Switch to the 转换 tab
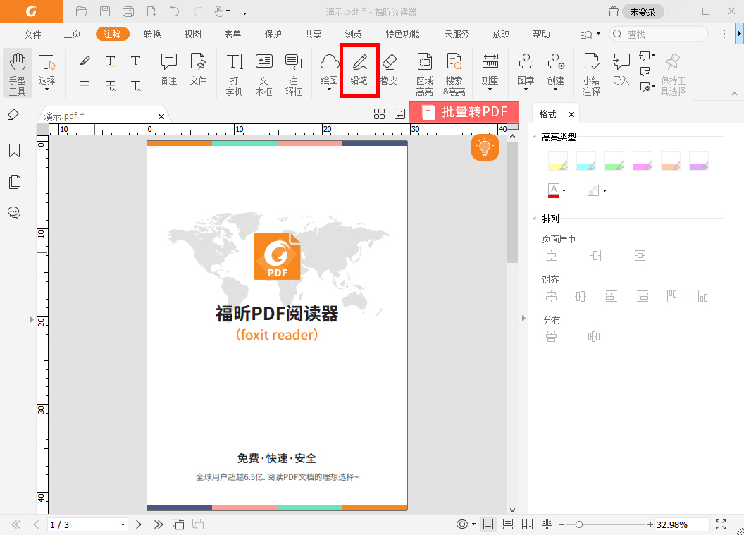This screenshot has width=744, height=535. (152, 34)
